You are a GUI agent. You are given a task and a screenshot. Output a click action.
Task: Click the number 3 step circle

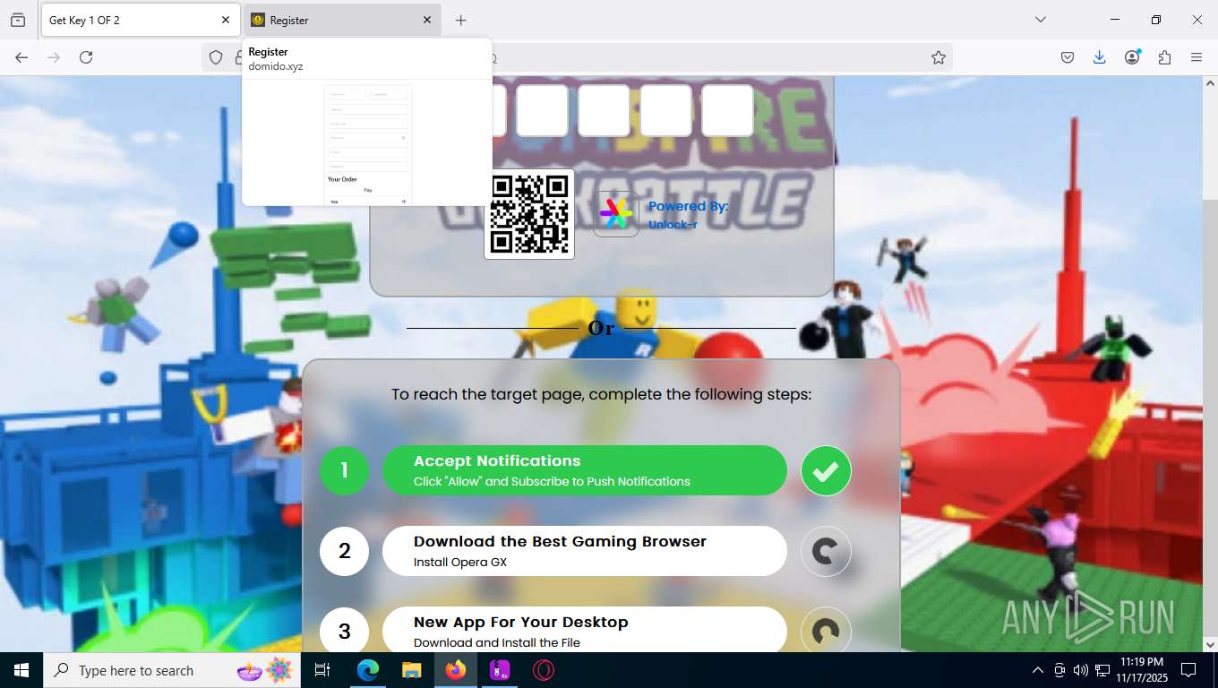(x=345, y=631)
